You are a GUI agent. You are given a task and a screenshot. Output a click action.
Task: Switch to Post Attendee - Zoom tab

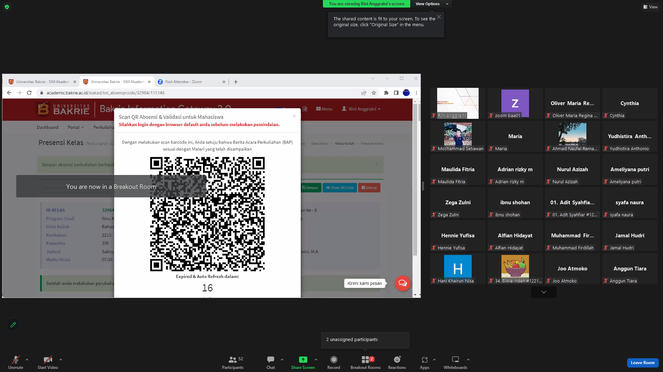pyautogui.click(x=191, y=82)
